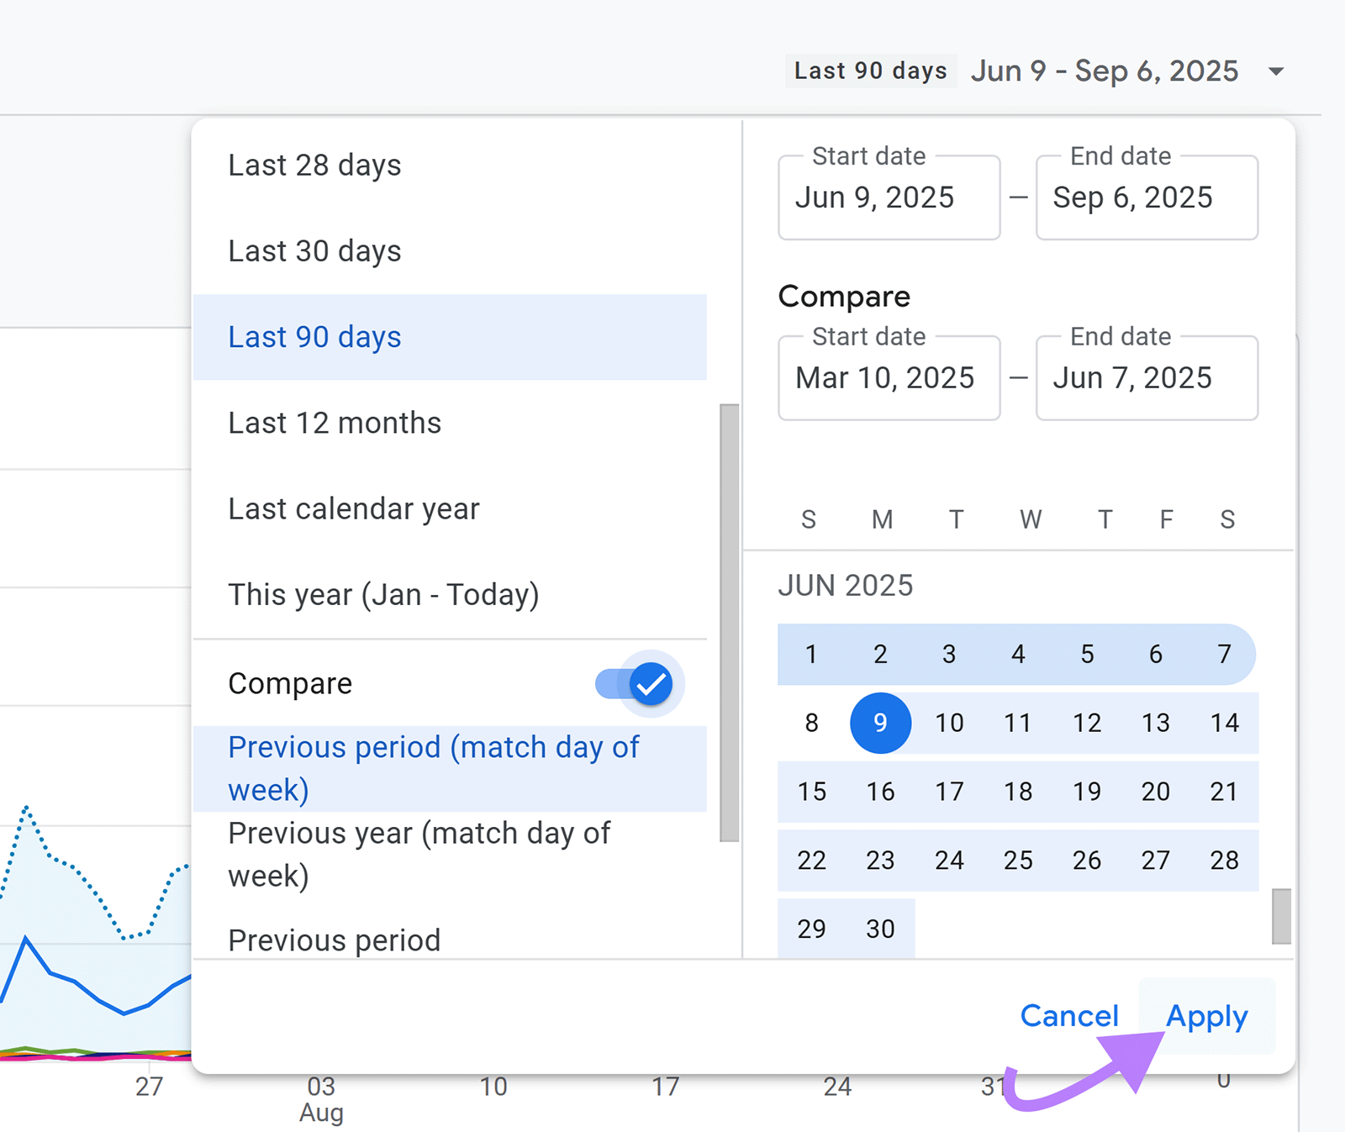Choose "This year (Jan - Today)" option
This screenshot has width=1345, height=1132.
click(383, 595)
